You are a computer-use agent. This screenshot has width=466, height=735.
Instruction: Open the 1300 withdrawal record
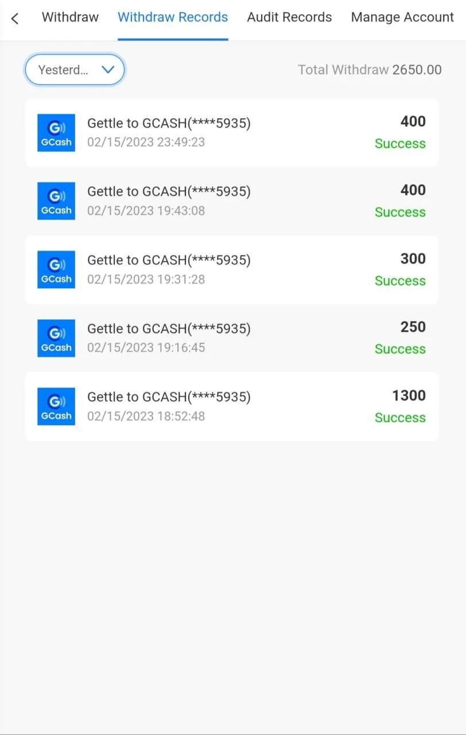click(x=232, y=407)
